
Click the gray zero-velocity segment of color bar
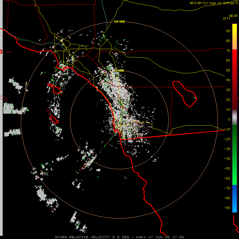tap(234, 118)
